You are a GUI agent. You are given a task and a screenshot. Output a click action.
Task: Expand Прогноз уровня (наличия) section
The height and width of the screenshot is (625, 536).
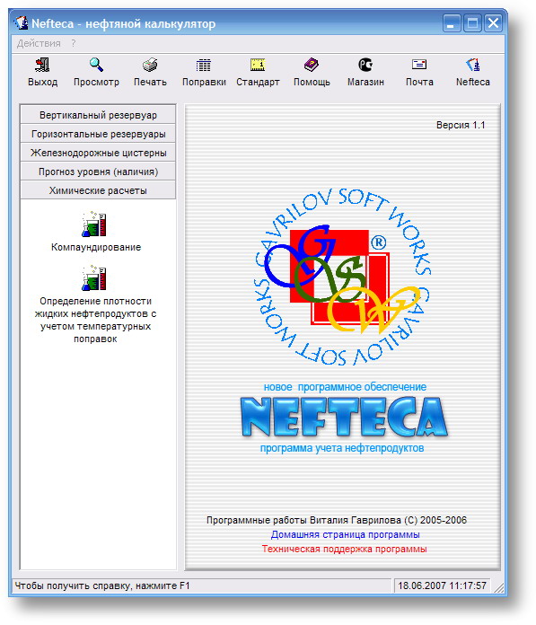(x=98, y=172)
